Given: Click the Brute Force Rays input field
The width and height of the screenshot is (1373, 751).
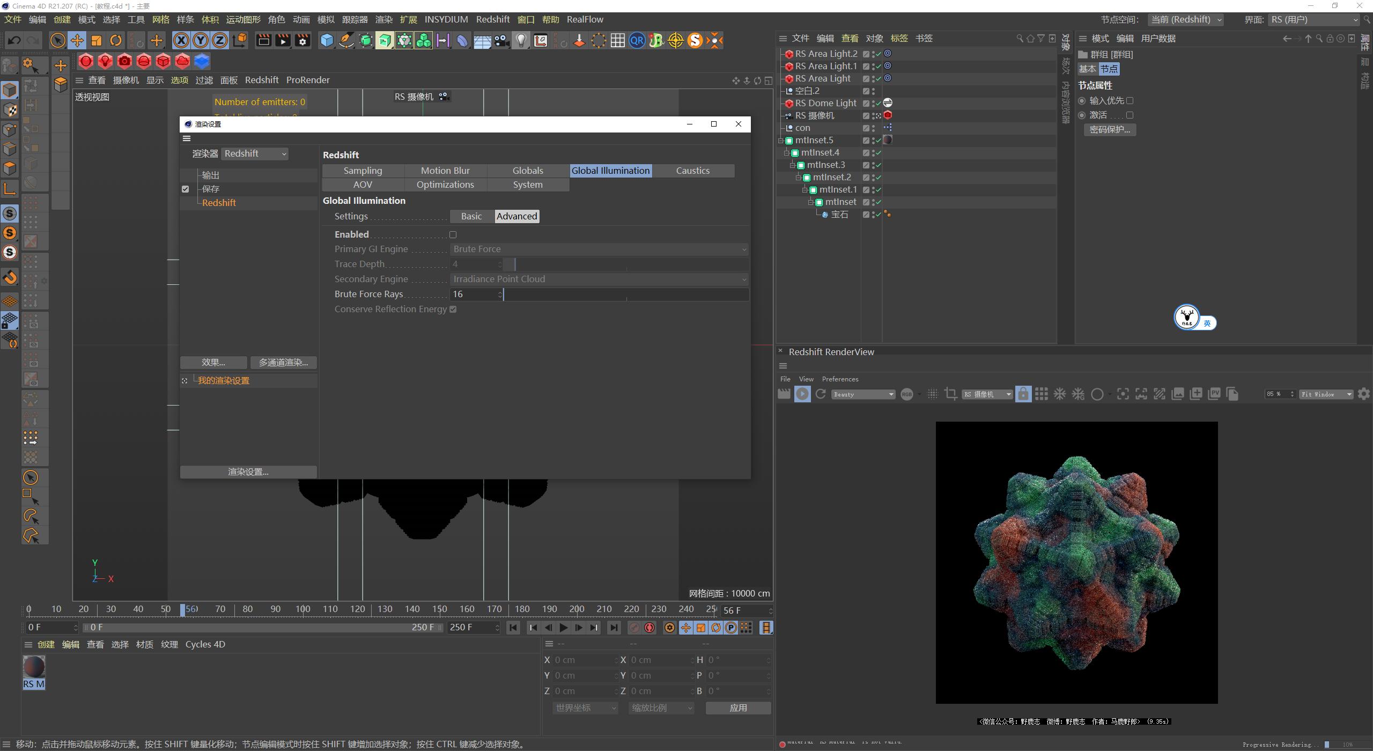Looking at the screenshot, I should (x=475, y=294).
